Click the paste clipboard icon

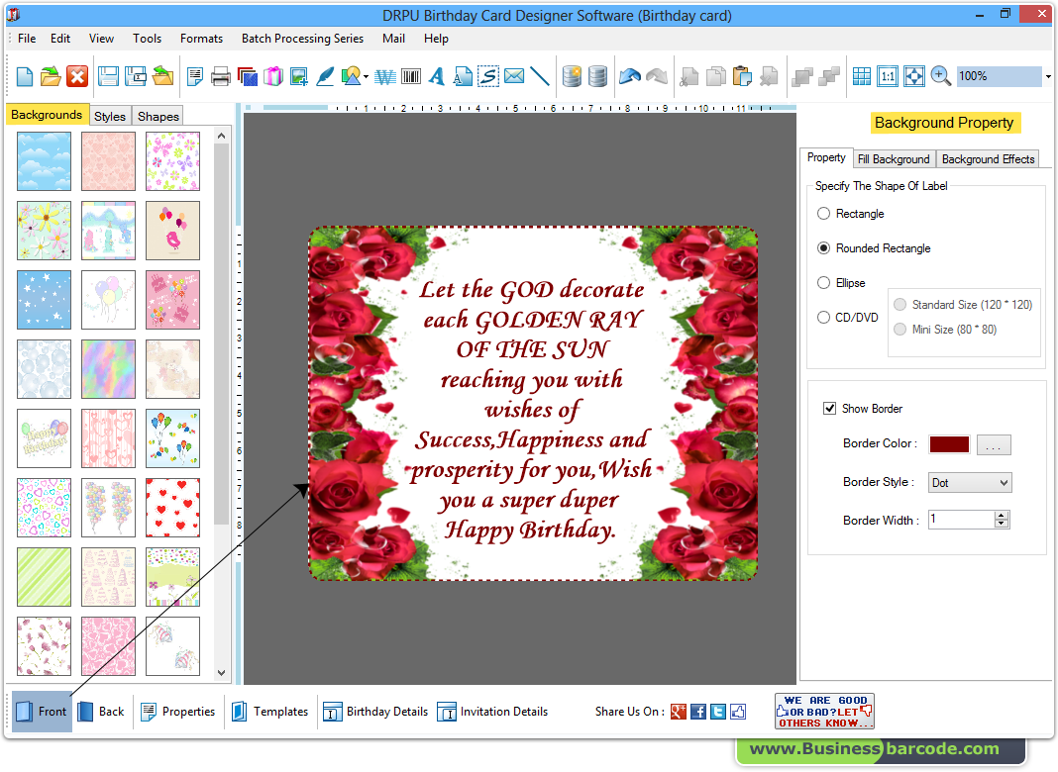tap(742, 76)
